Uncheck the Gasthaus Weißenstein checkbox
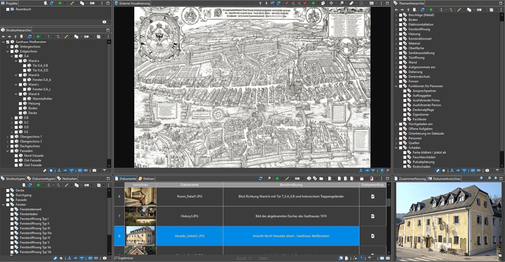Image resolution: width=505 pixels, height=262 pixels. [8, 42]
